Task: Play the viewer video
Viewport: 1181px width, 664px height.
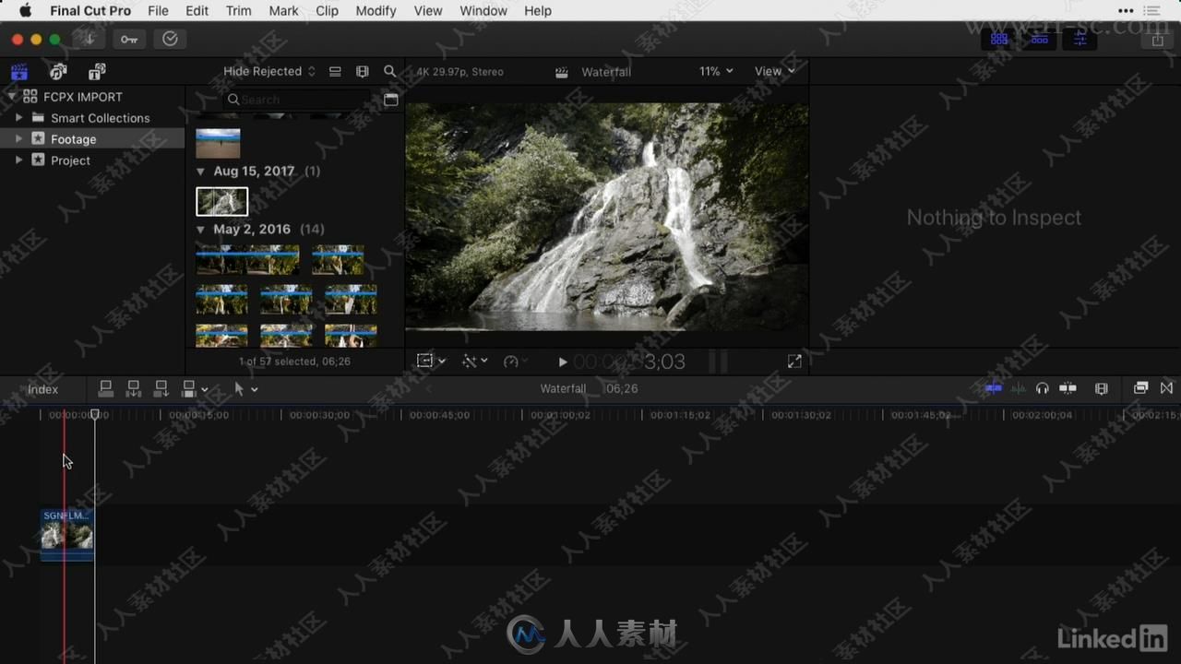Action: click(563, 362)
